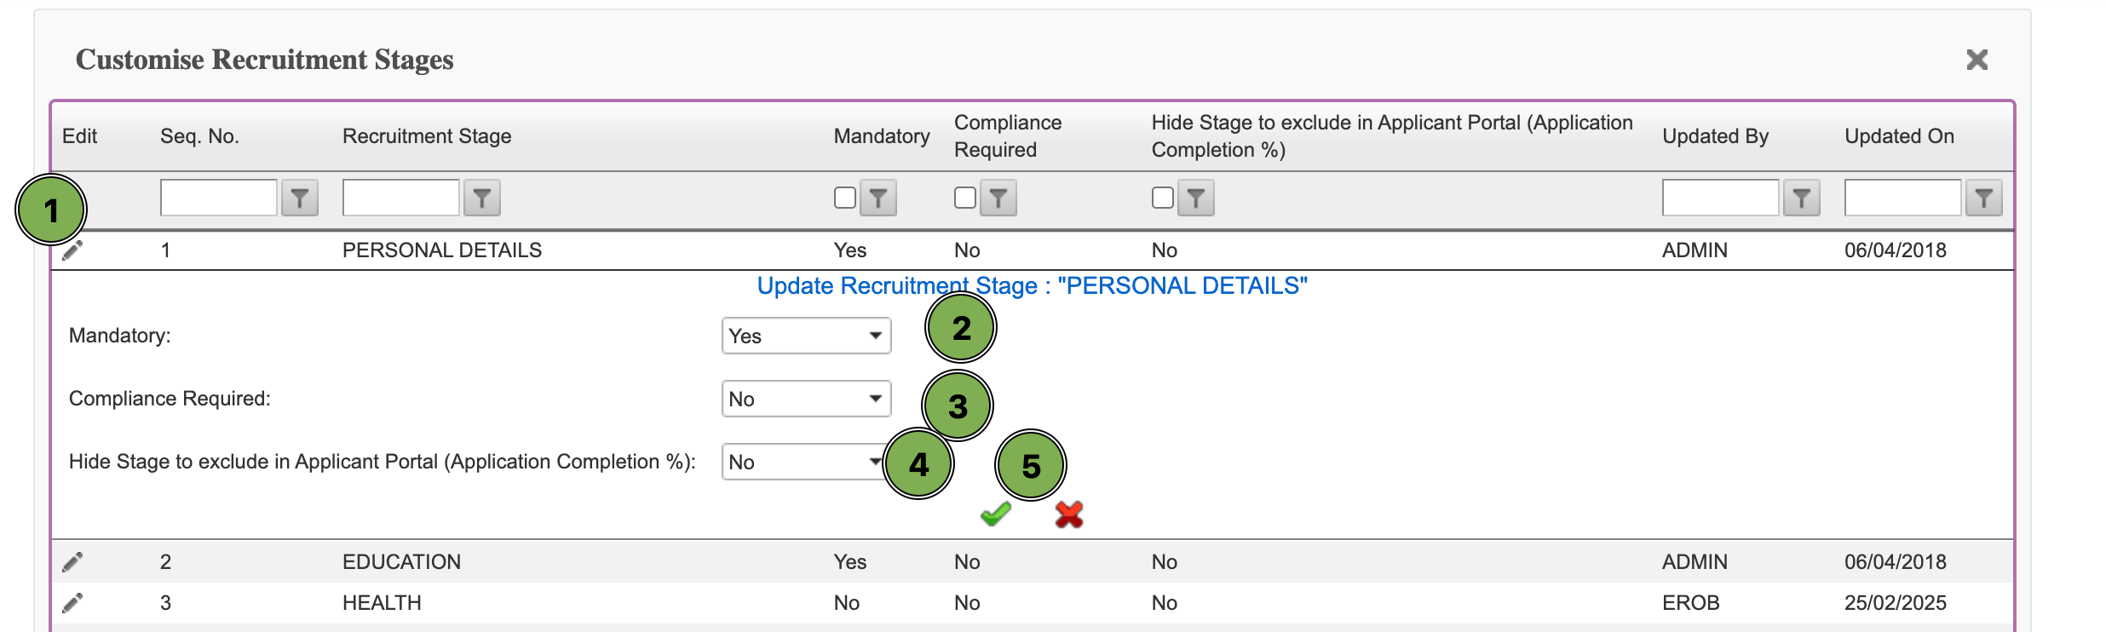
Task: Open the Compliance Required dropdown
Action: pyautogui.click(x=806, y=399)
